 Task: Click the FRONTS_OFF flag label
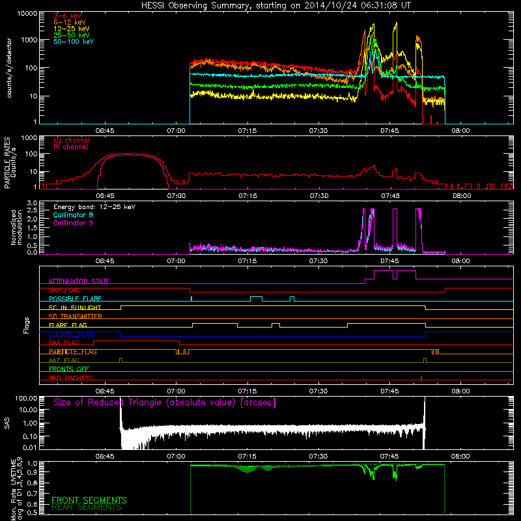pyautogui.click(x=69, y=369)
